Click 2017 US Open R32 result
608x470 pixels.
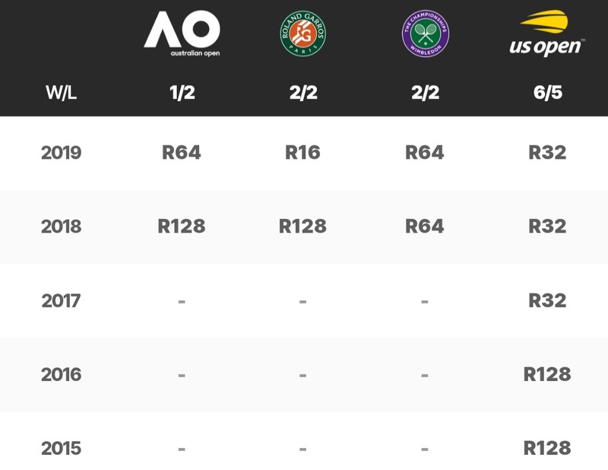pos(547,300)
